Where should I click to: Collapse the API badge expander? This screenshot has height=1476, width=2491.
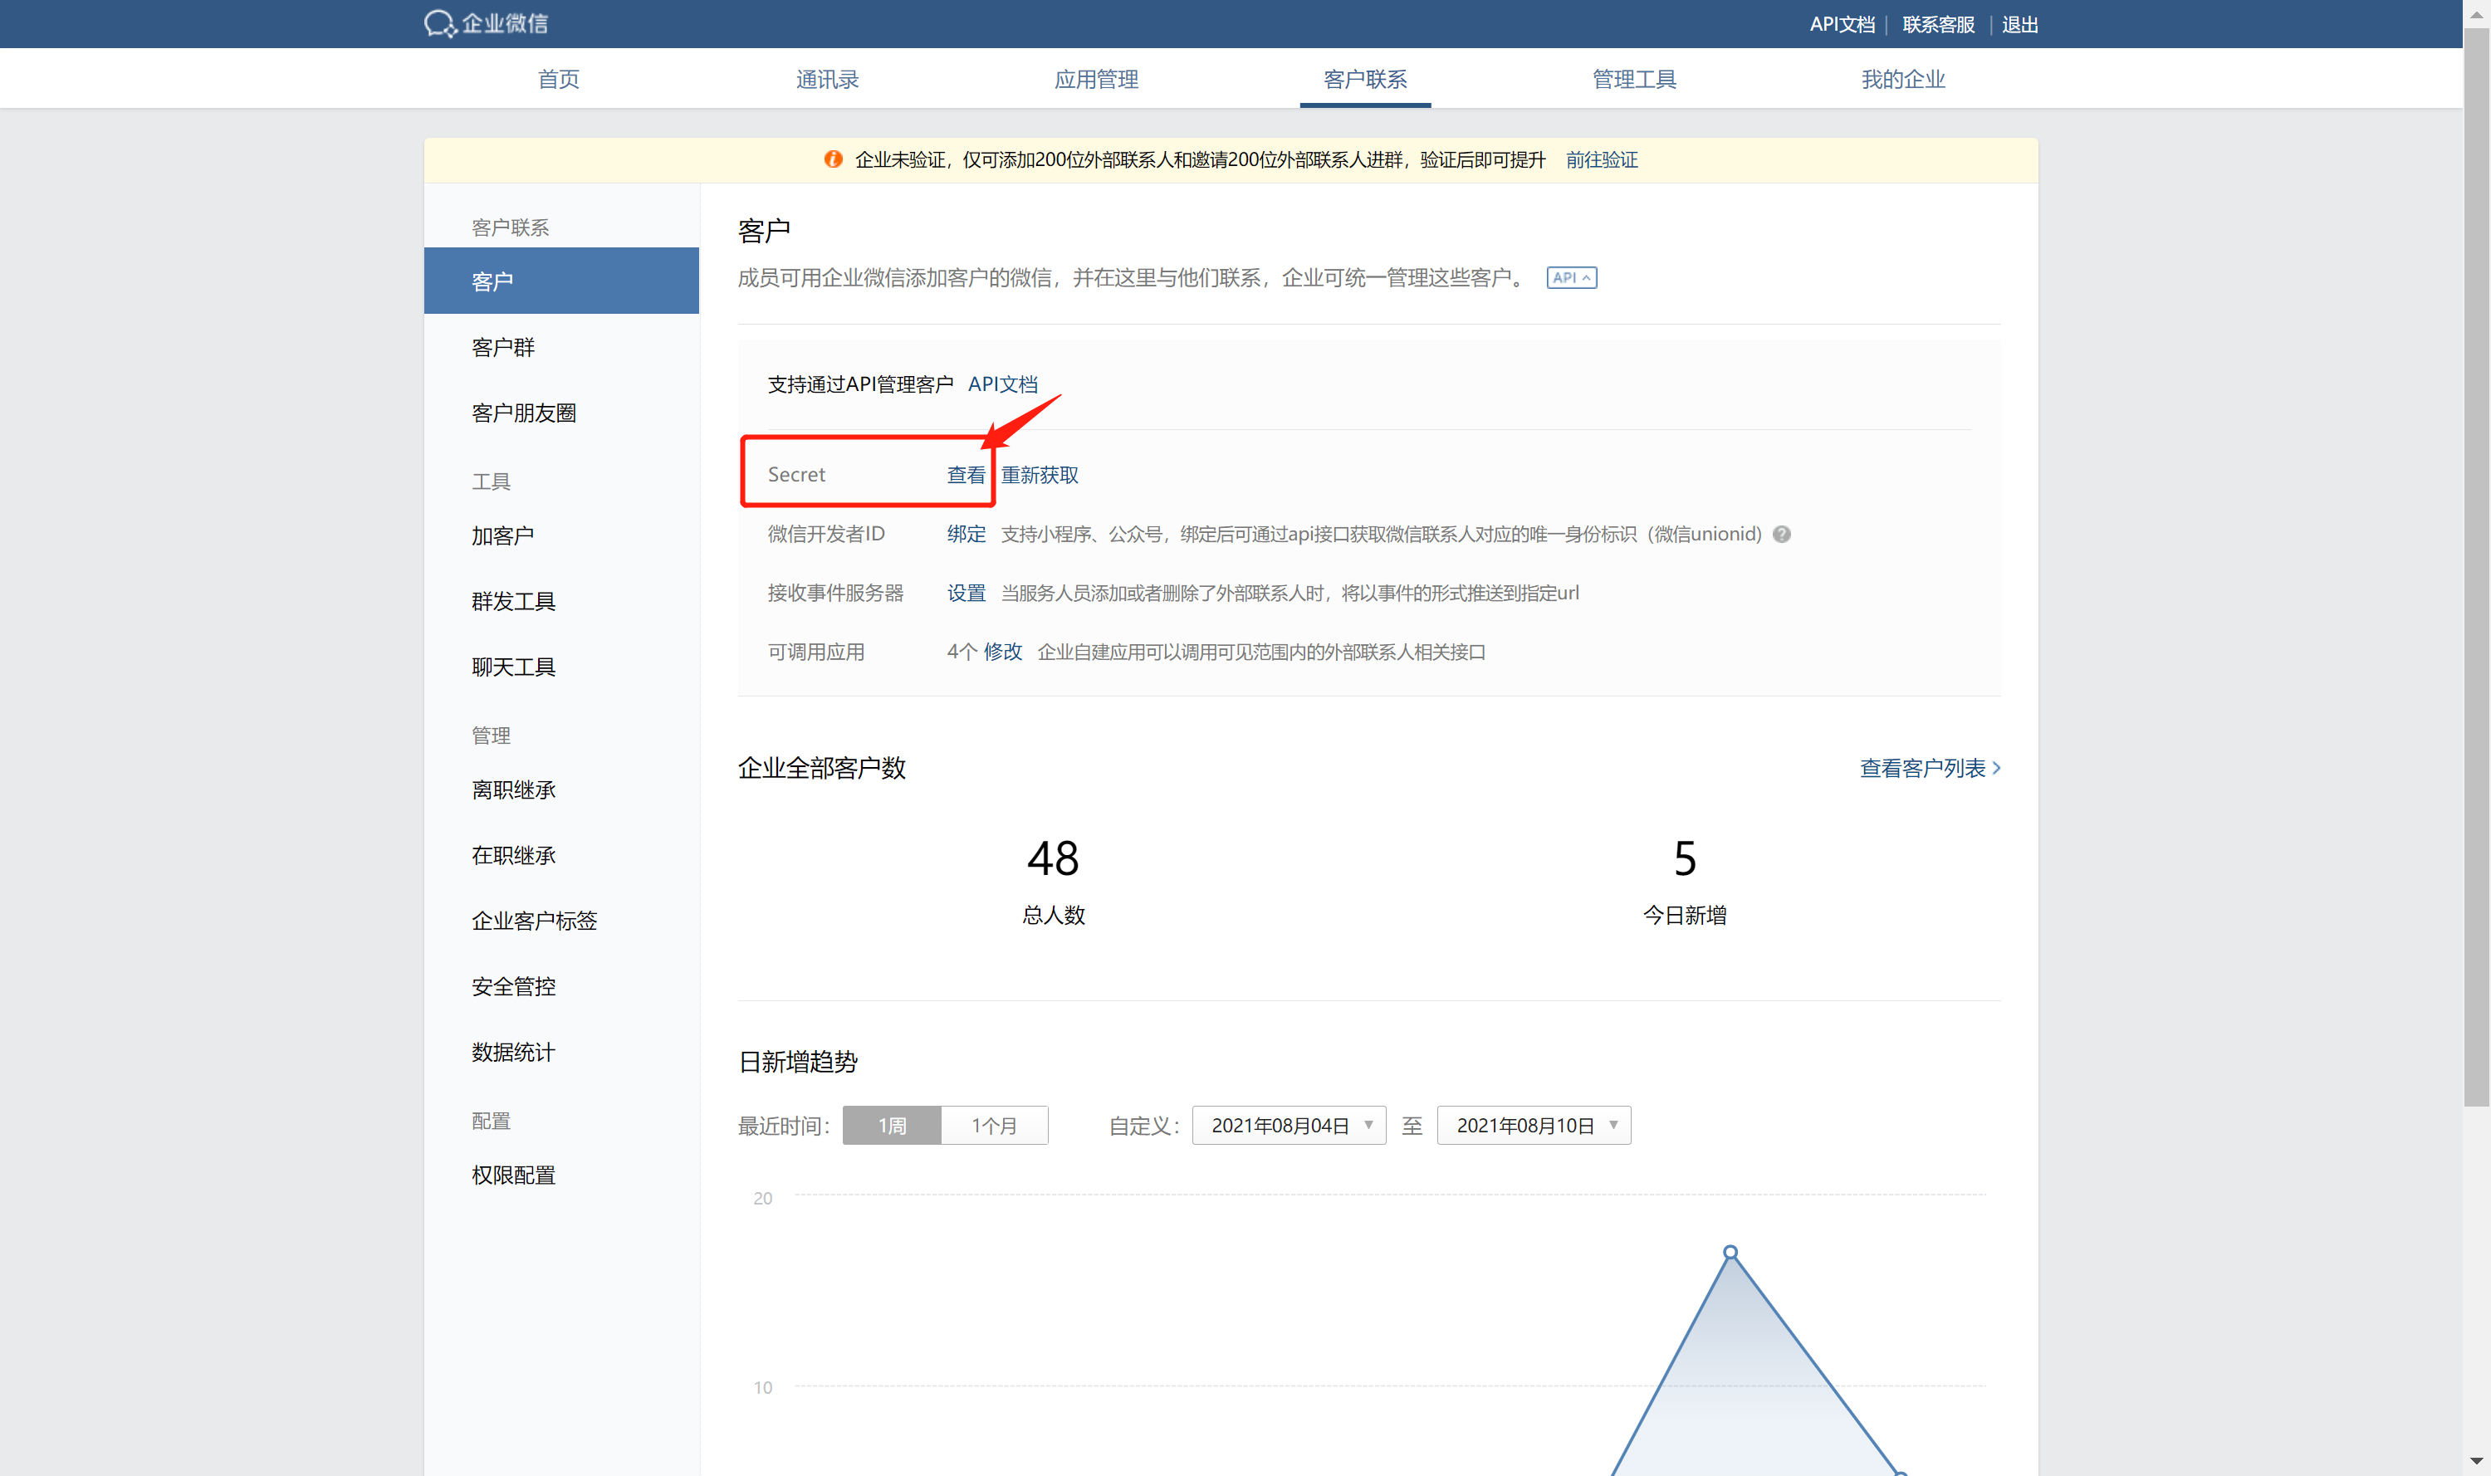click(x=1572, y=277)
